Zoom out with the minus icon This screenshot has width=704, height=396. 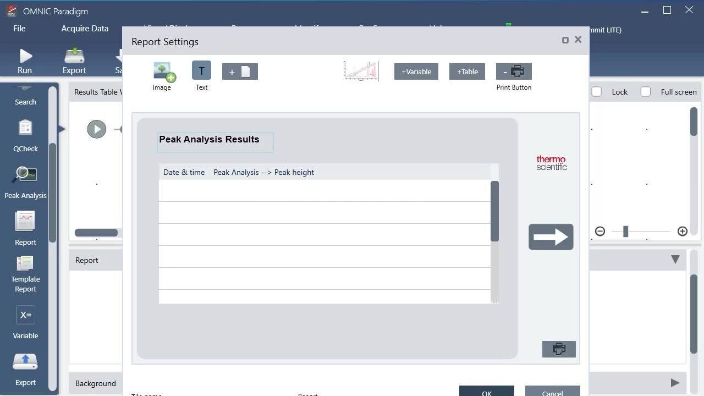pos(600,232)
